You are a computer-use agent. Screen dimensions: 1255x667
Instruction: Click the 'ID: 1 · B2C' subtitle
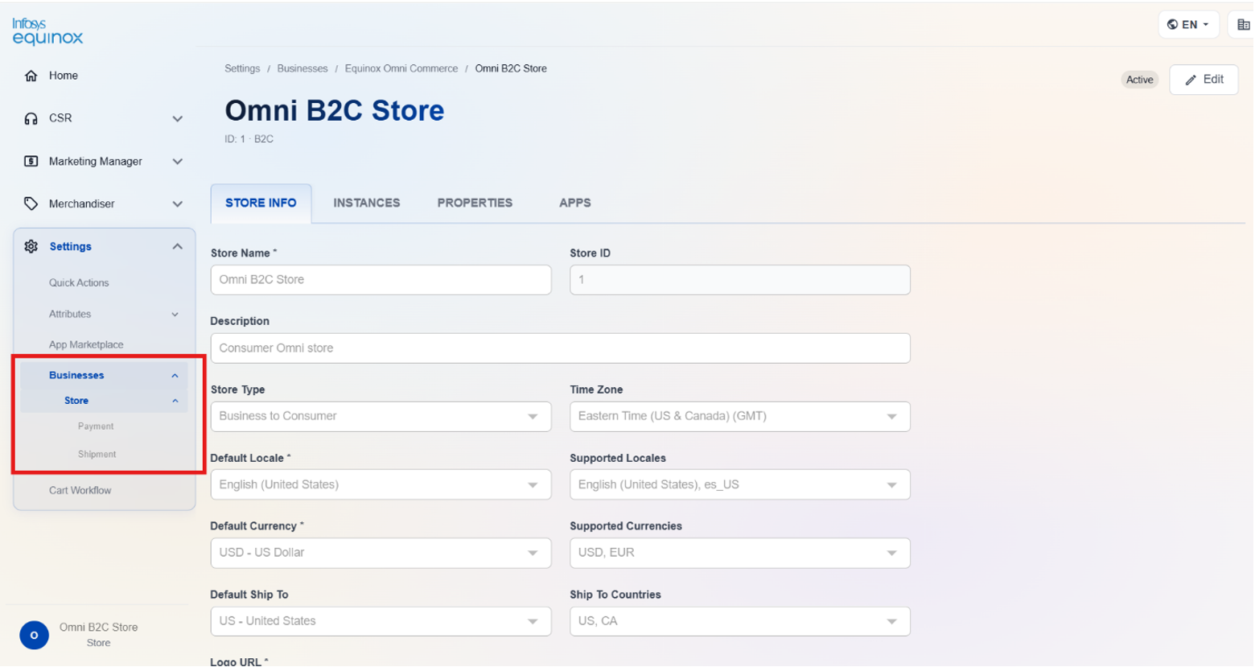(x=249, y=139)
